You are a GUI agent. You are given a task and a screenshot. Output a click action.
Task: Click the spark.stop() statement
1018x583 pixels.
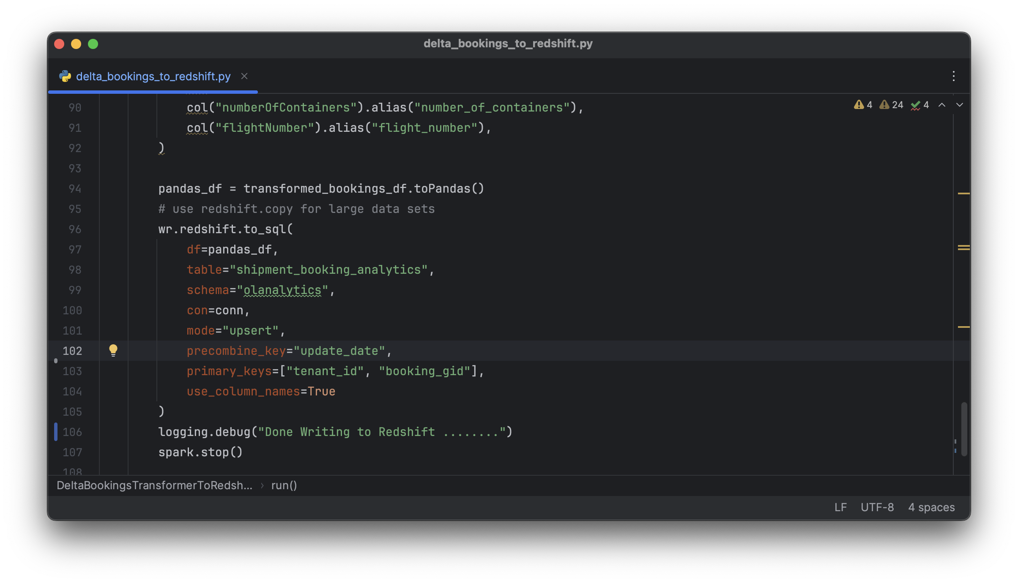click(x=200, y=452)
